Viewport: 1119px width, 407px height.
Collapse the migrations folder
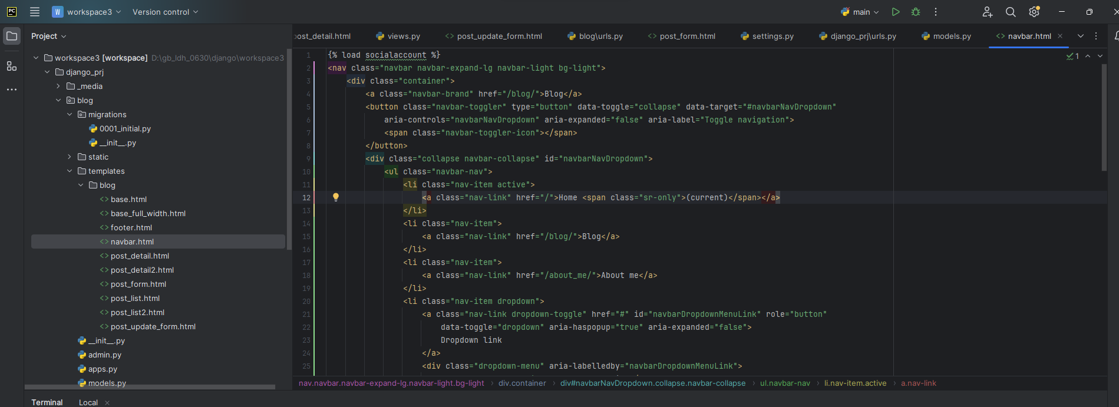pos(70,114)
